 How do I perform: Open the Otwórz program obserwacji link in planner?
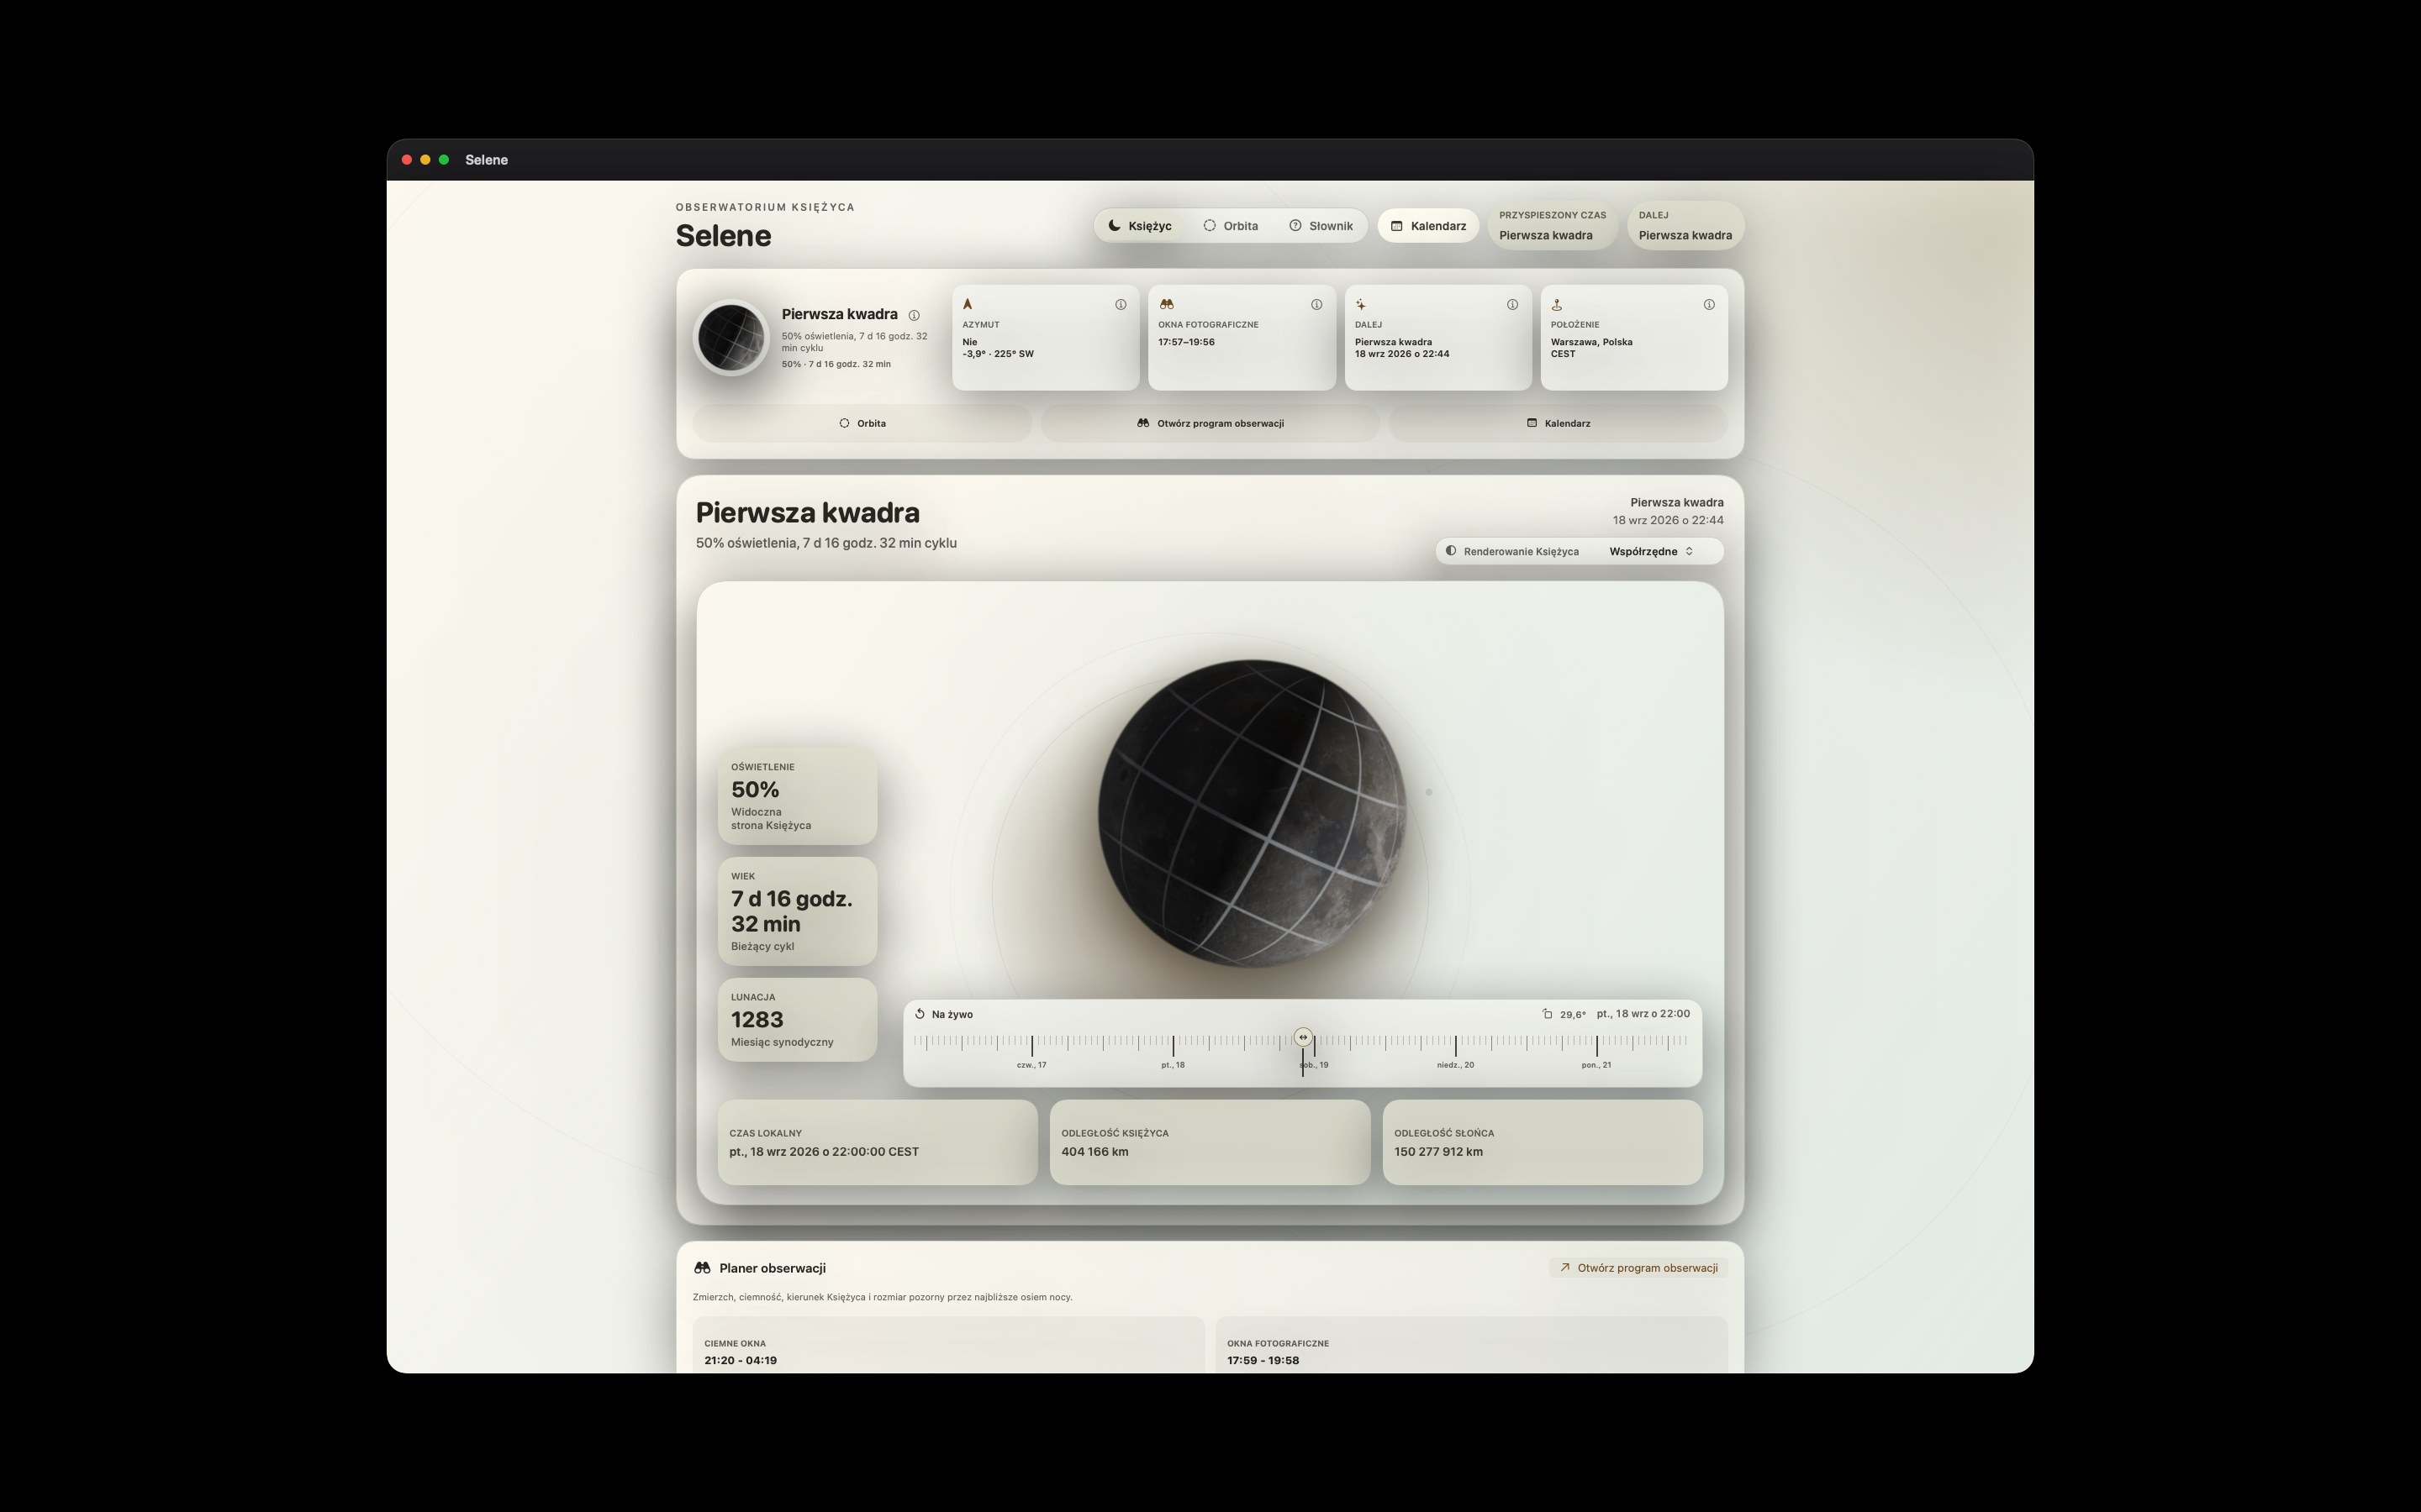pyautogui.click(x=1638, y=1268)
